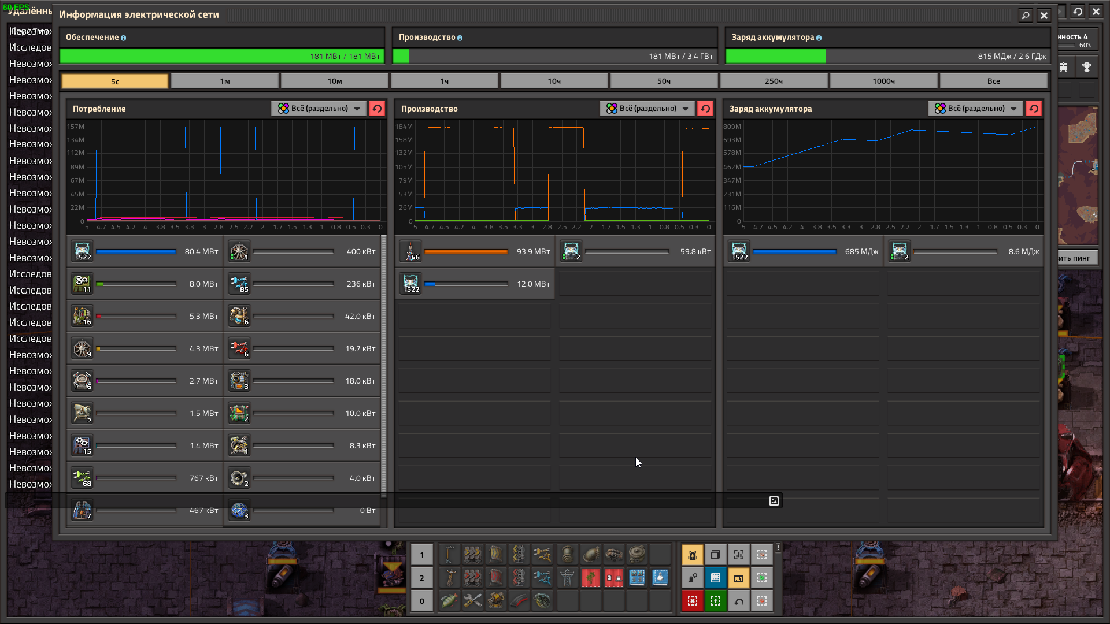
Task: Open the shortcut bar three-dot menu
Action: tap(778, 548)
